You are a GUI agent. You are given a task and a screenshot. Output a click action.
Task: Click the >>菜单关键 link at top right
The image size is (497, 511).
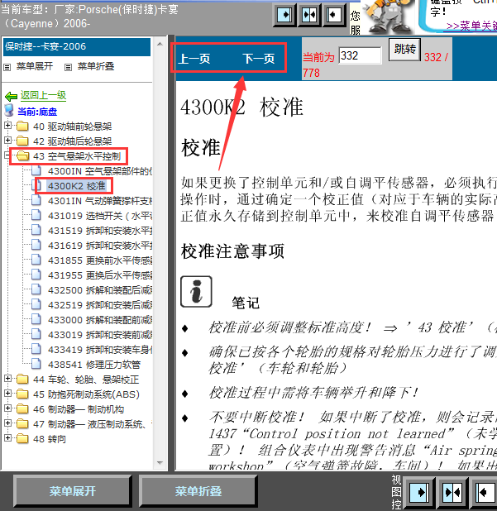(x=471, y=26)
